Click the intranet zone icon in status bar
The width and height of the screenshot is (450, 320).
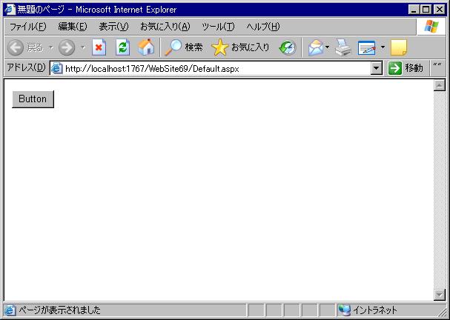click(344, 310)
